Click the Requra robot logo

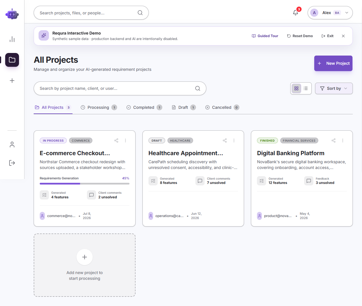tap(12, 14)
